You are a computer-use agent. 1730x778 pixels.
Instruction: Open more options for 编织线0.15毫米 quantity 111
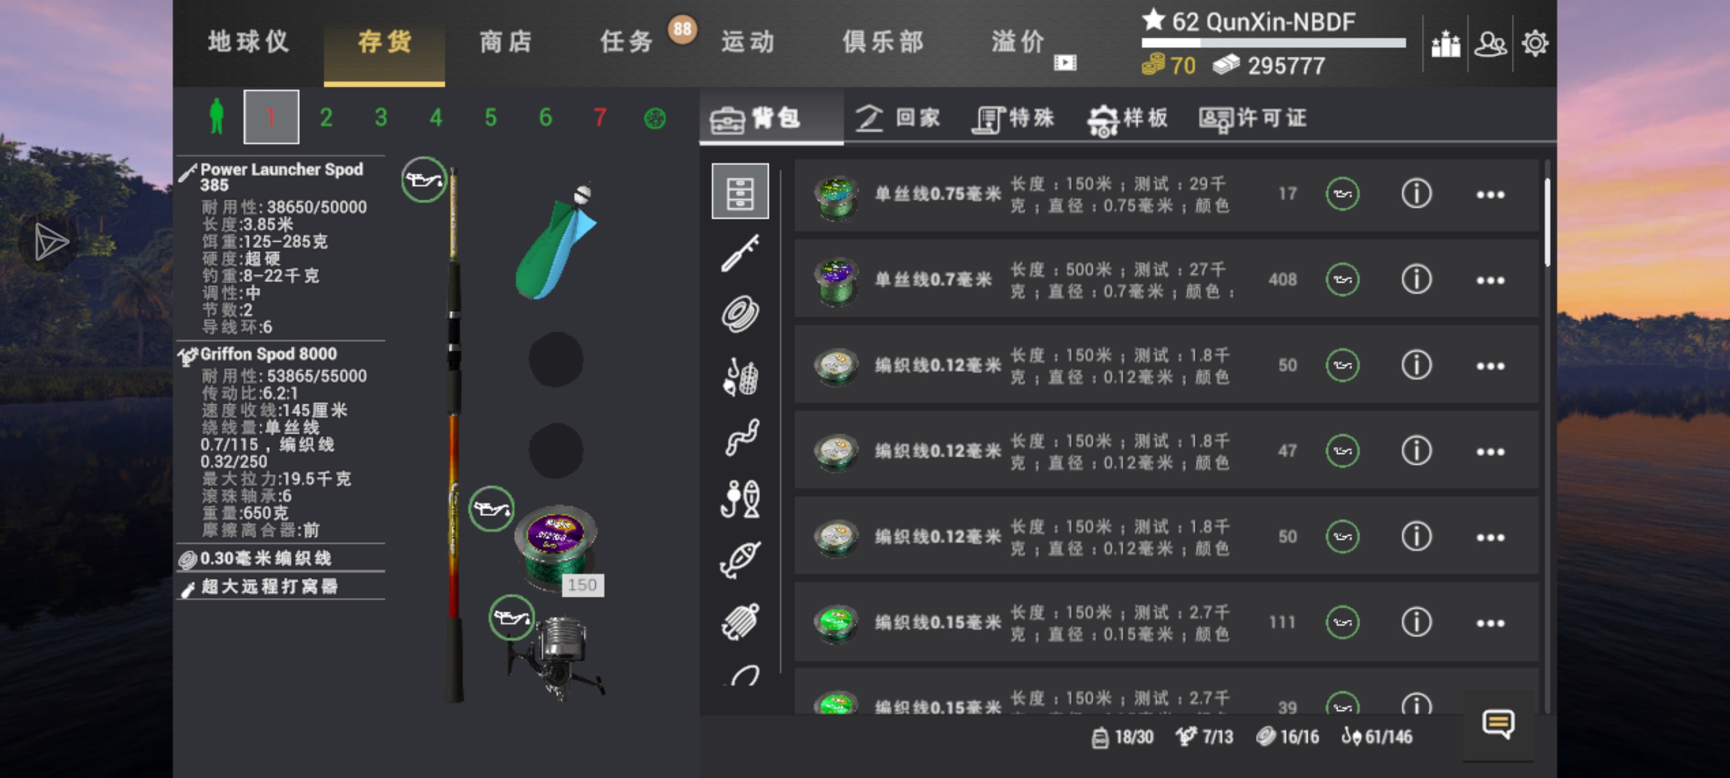(1490, 623)
